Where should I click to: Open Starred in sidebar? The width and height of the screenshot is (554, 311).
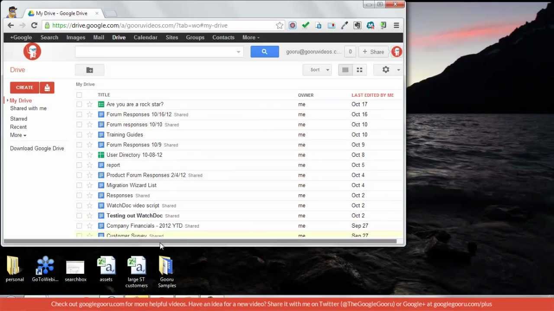tap(19, 119)
